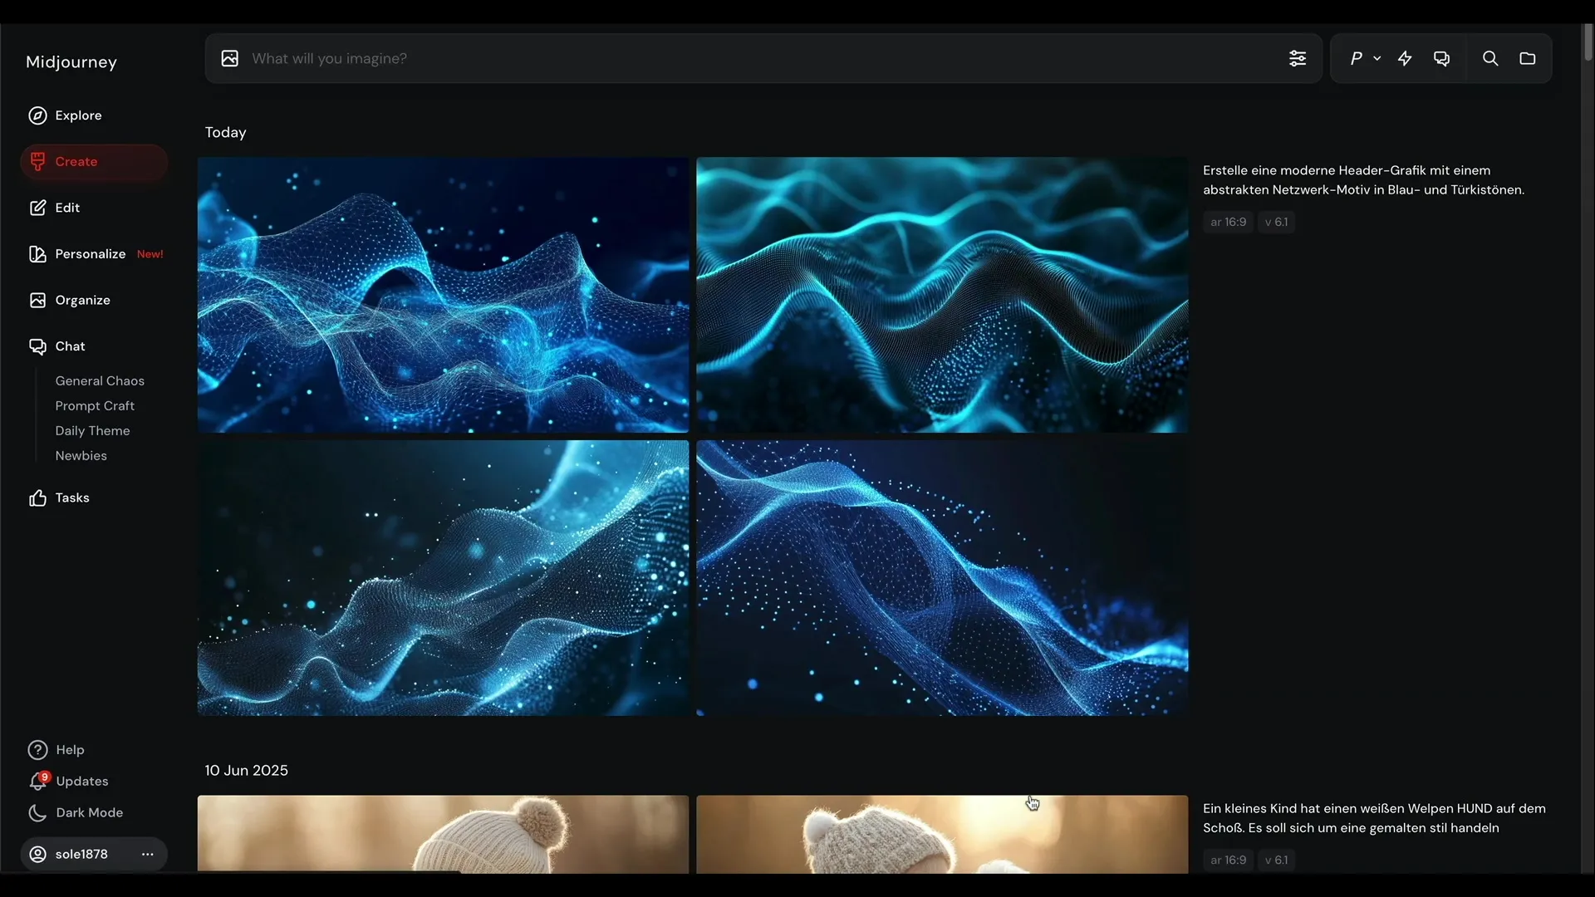
Task: Open the Personalize section
Action: pos(90,254)
